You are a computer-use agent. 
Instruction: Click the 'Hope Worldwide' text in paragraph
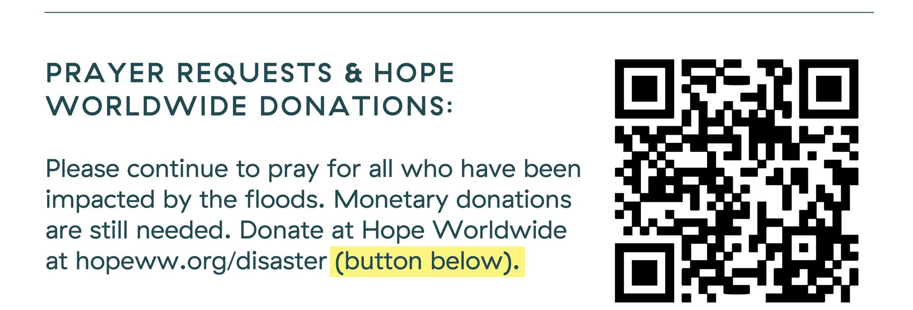pyautogui.click(x=464, y=231)
